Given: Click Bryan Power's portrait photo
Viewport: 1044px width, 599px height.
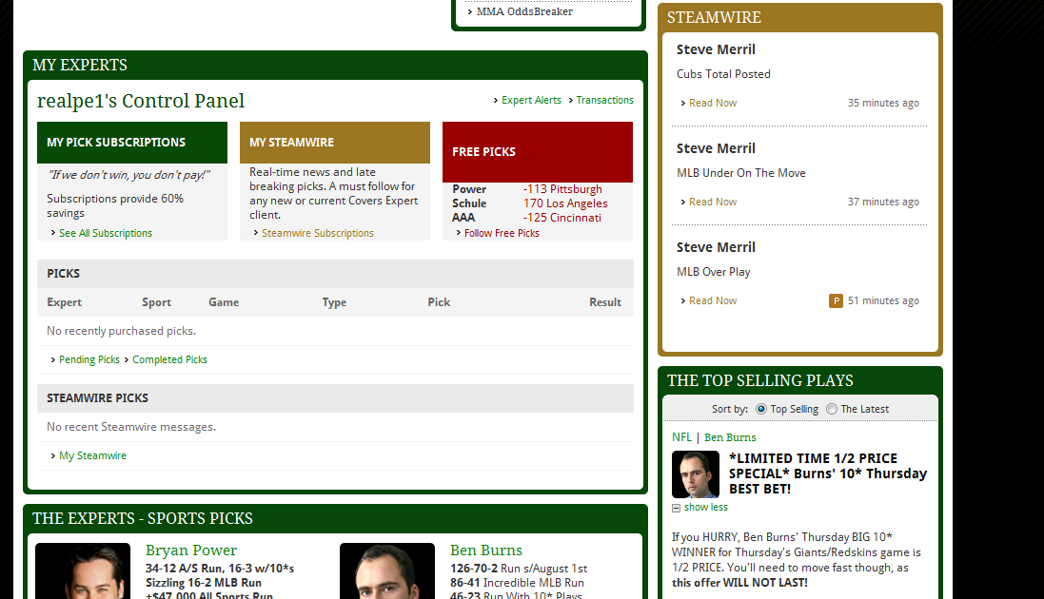Looking at the screenshot, I should 83,571.
